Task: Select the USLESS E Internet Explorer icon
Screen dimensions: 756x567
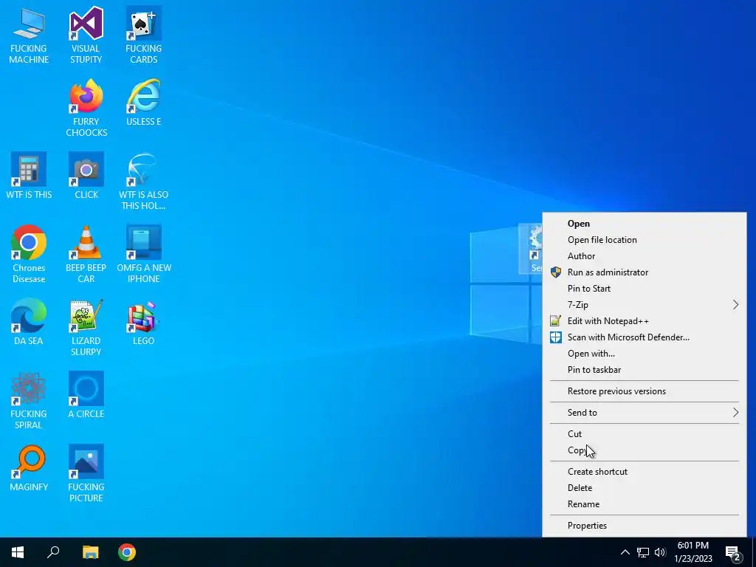Action: (x=144, y=103)
